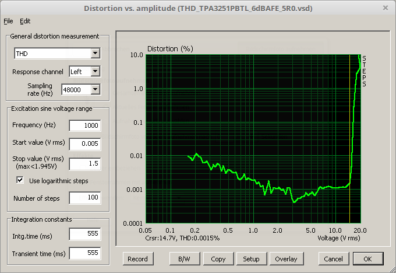Cancel the distortion measurement dialog
This screenshot has height=273, width=396.
pyautogui.click(x=333, y=259)
